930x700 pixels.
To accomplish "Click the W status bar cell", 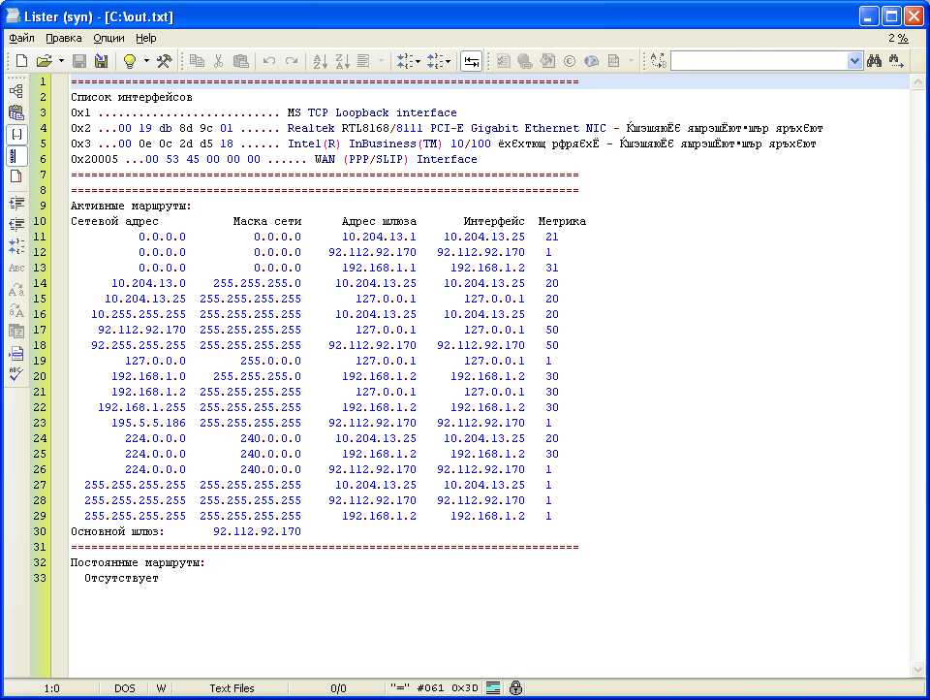I will pyautogui.click(x=161, y=688).
